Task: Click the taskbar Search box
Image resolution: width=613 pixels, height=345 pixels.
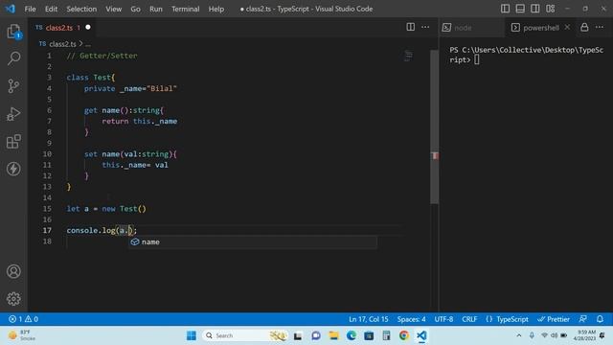Action: click(244, 335)
